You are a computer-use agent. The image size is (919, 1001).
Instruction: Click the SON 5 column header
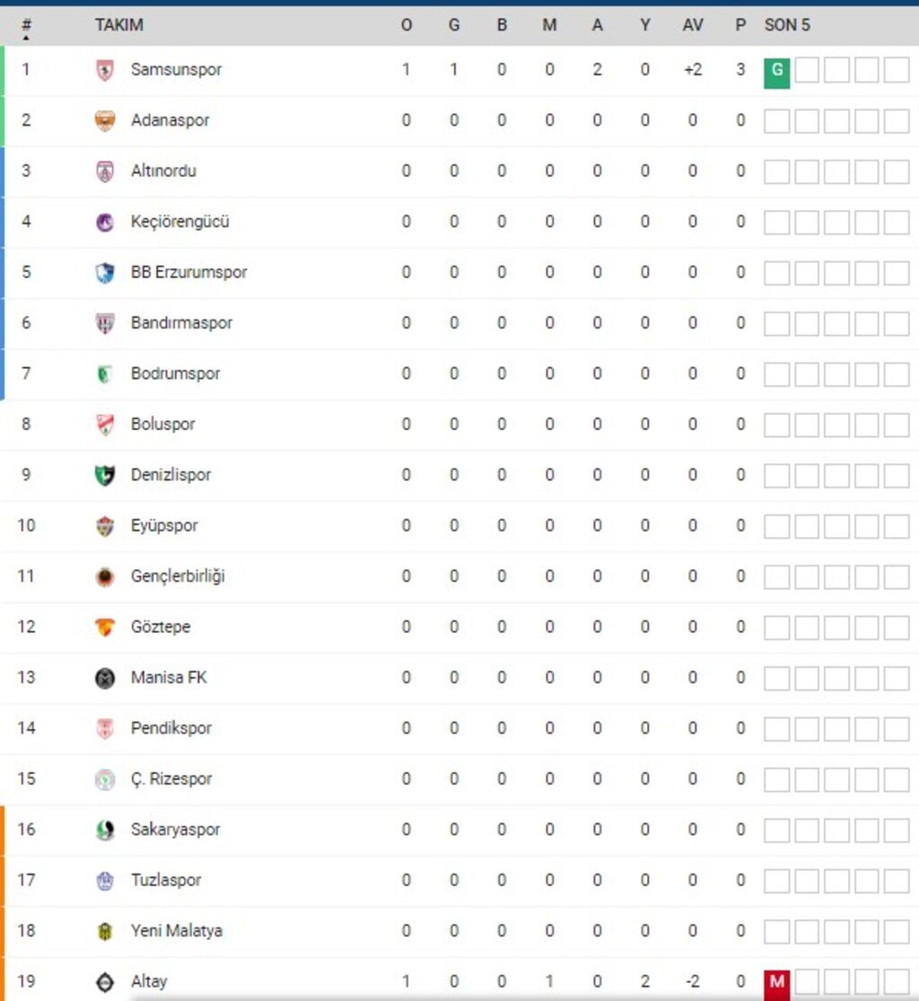click(787, 25)
